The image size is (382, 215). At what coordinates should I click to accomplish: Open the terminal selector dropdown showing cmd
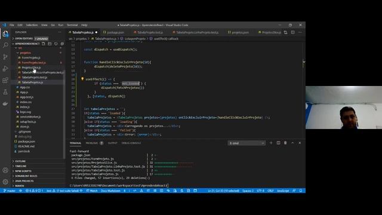click(247, 143)
